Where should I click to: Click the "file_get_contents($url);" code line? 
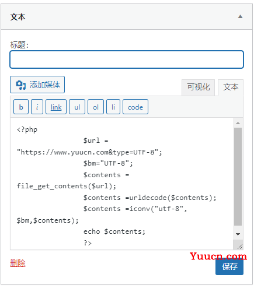tap(67, 186)
